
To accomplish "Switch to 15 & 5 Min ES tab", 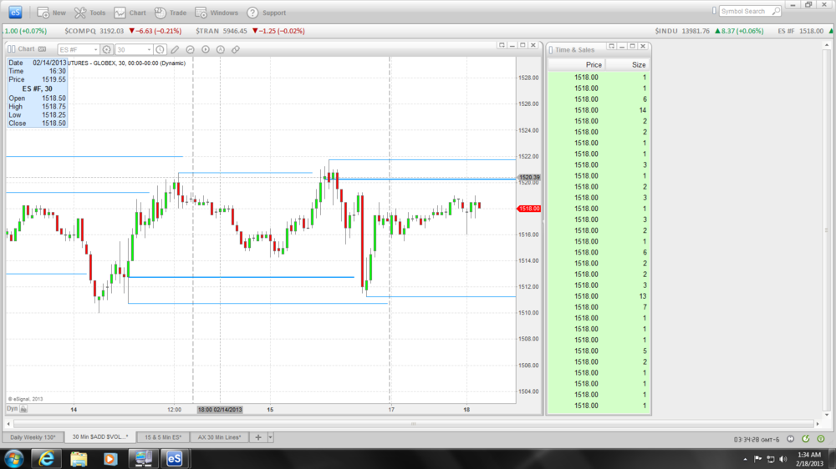I will click(x=163, y=437).
